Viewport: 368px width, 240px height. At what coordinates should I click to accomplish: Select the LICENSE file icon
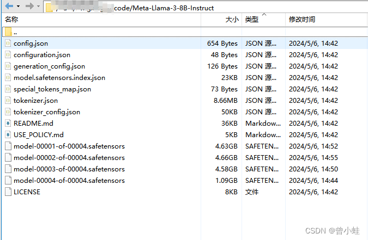tap(8, 192)
